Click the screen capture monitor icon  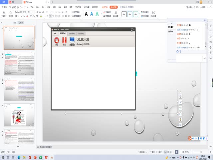(x=72, y=41)
